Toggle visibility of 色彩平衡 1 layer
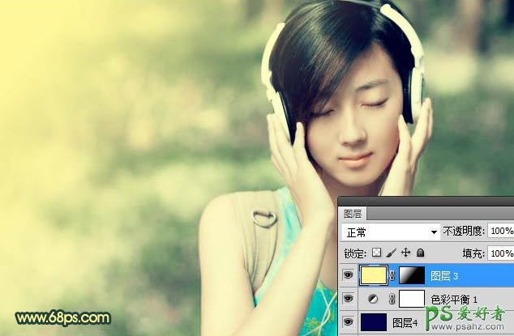The height and width of the screenshot is (336, 514). pos(348,299)
